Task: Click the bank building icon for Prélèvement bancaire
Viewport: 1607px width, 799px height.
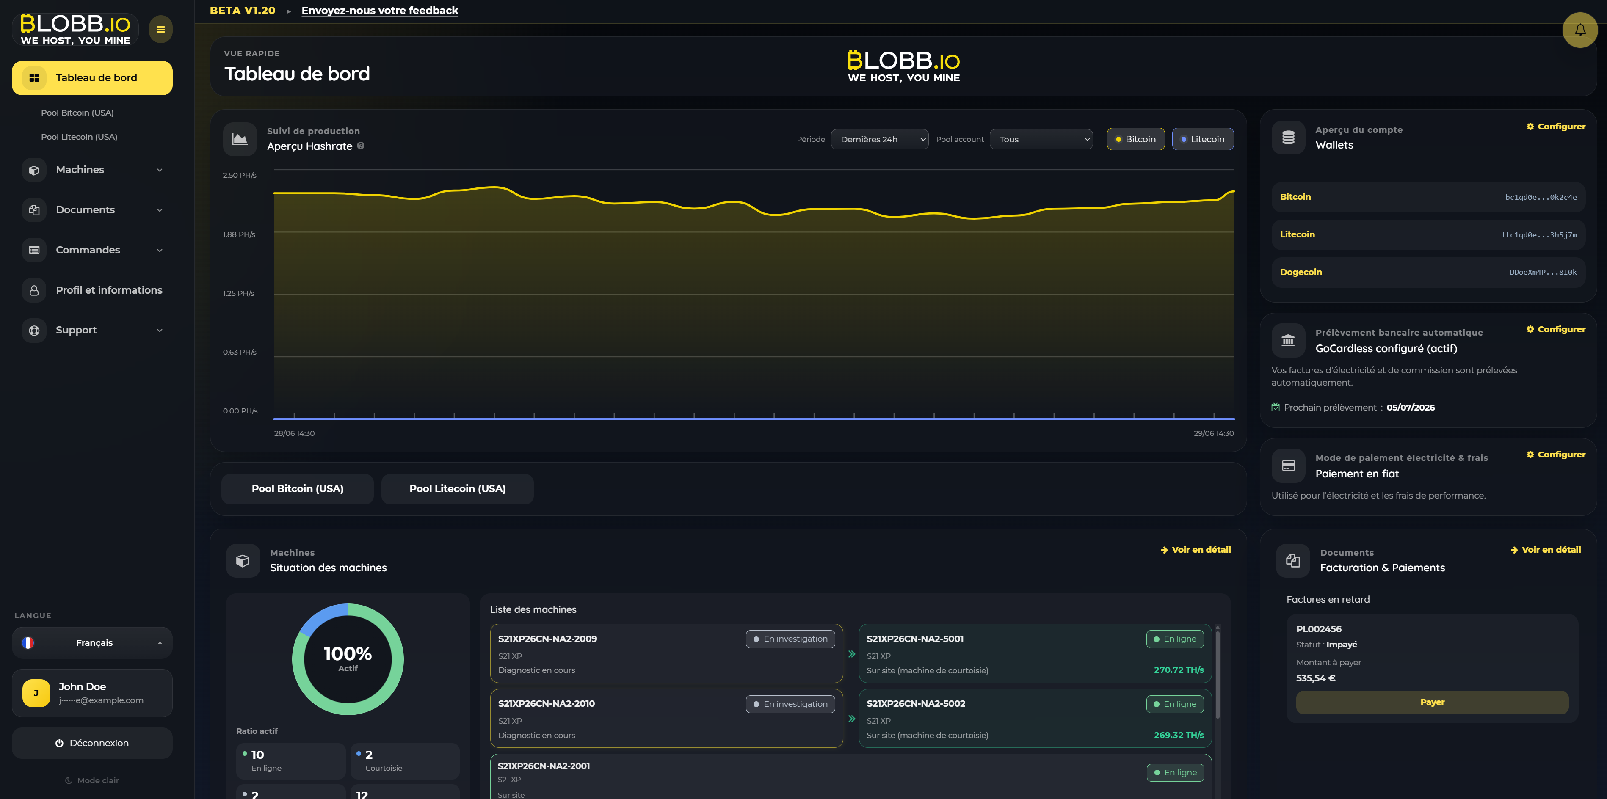Action: tap(1288, 341)
